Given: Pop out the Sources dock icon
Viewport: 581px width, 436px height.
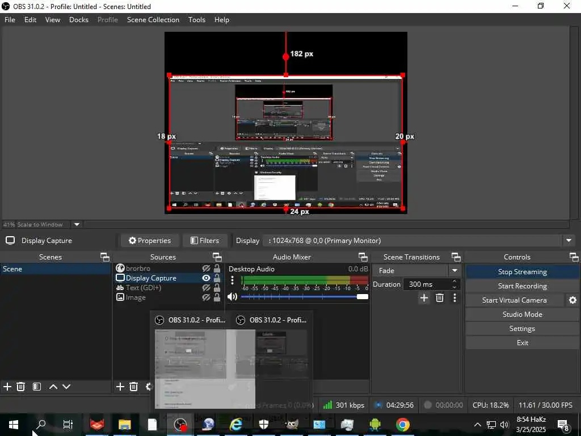Looking at the screenshot, I should 217,257.
